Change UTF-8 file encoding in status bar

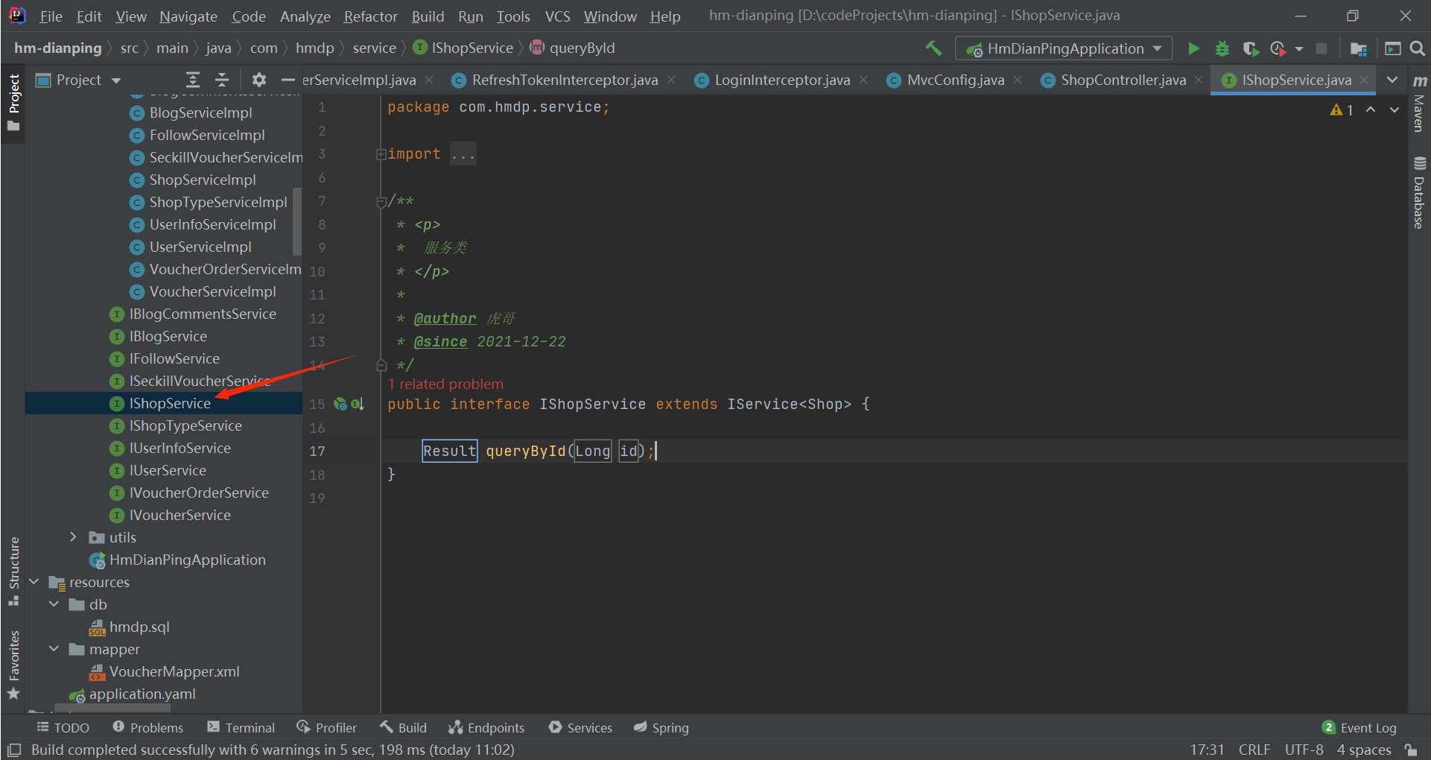click(1304, 750)
